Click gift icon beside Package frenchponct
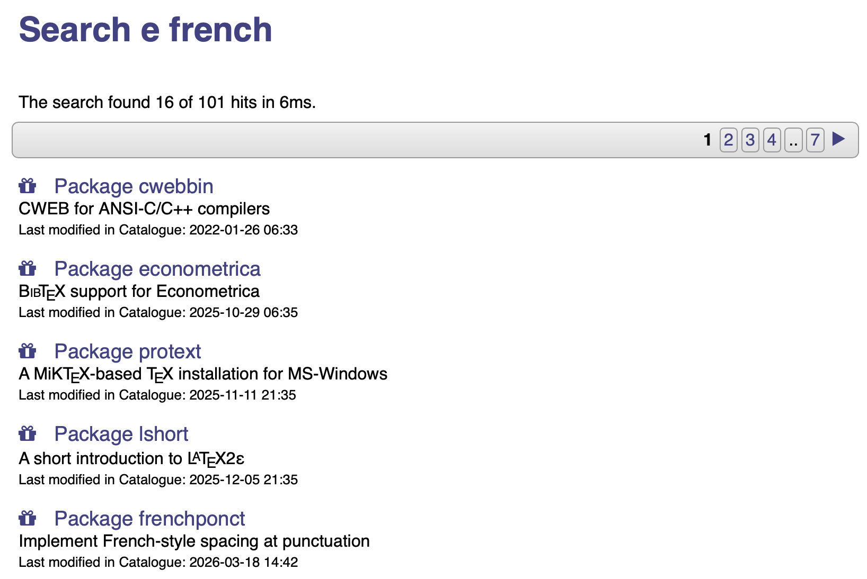Screen dimensions: 867x579 click(28, 518)
